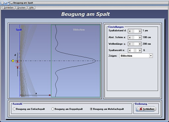Click the d dimension label near the slit
169x122 pixels.
(15, 55)
